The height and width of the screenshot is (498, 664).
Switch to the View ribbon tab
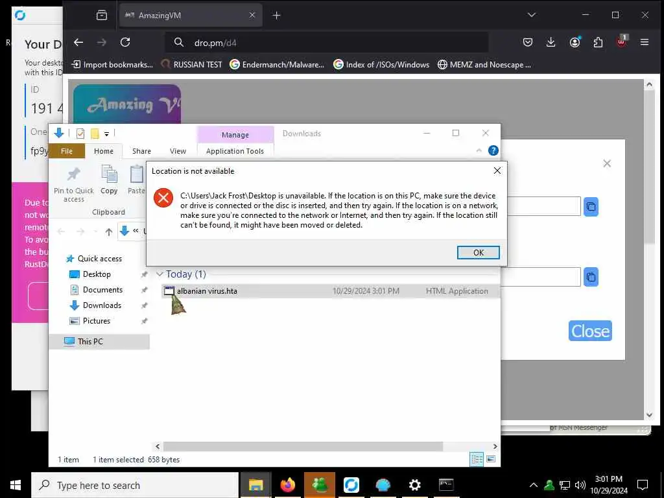(178, 151)
